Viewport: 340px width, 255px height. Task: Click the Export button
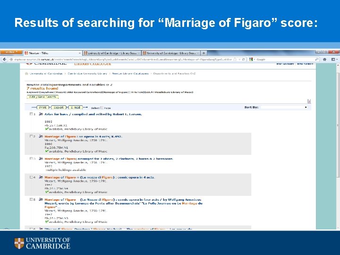(x=59, y=108)
